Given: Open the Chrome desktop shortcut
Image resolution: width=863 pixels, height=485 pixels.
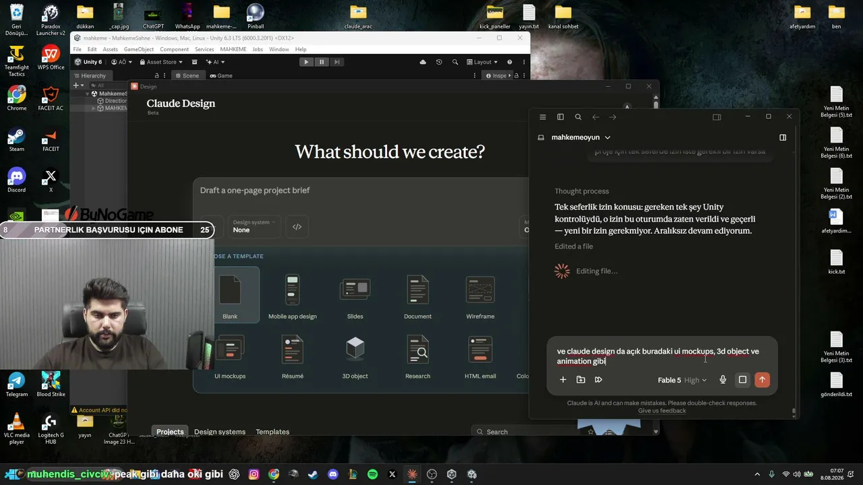Looking at the screenshot, I should tap(17, 98).
